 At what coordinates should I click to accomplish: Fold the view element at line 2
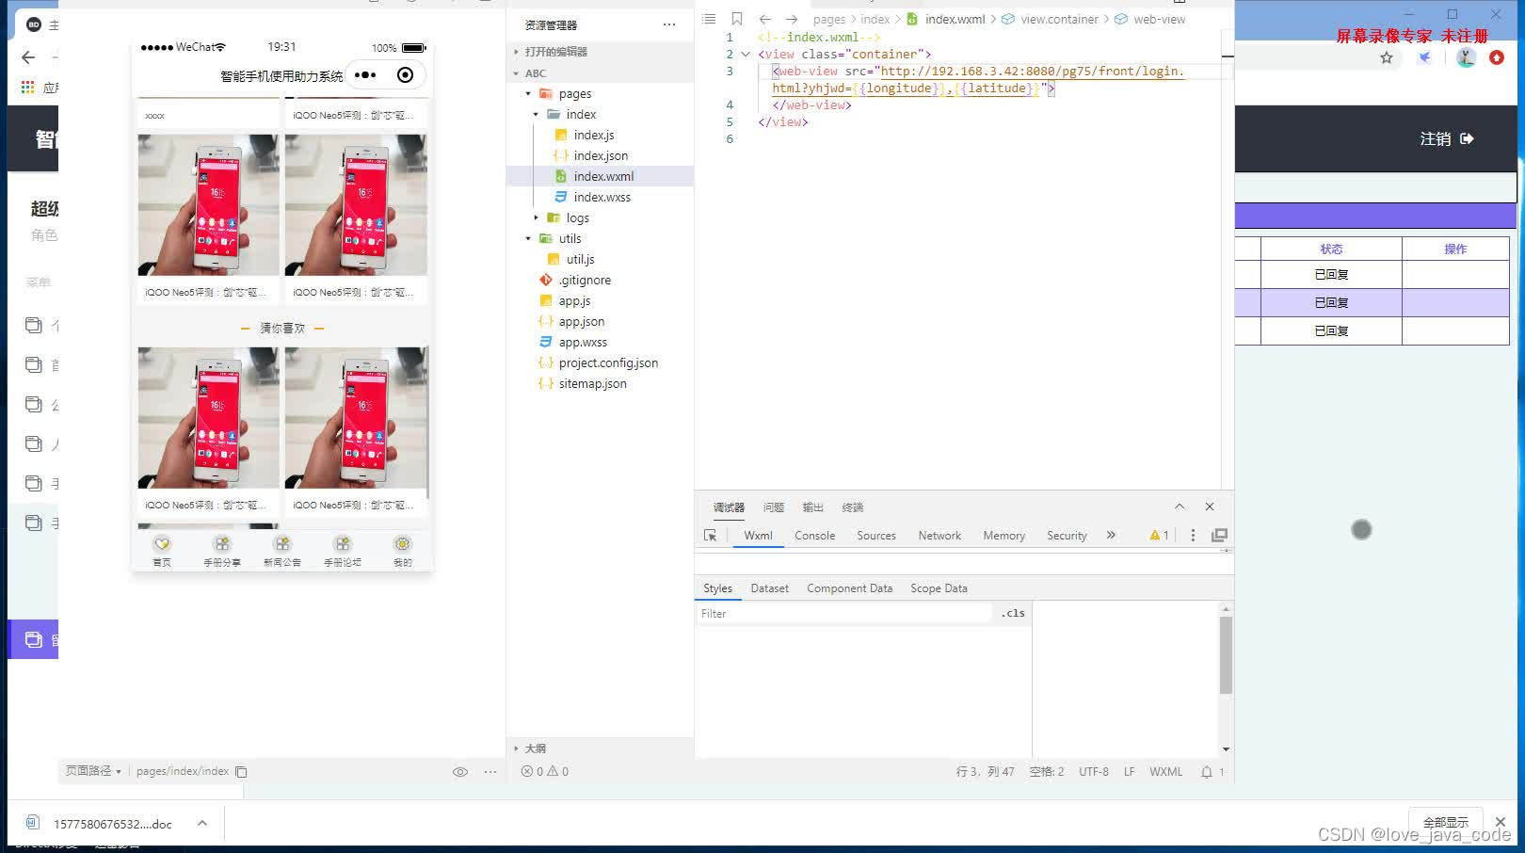(x=746, y=55)
